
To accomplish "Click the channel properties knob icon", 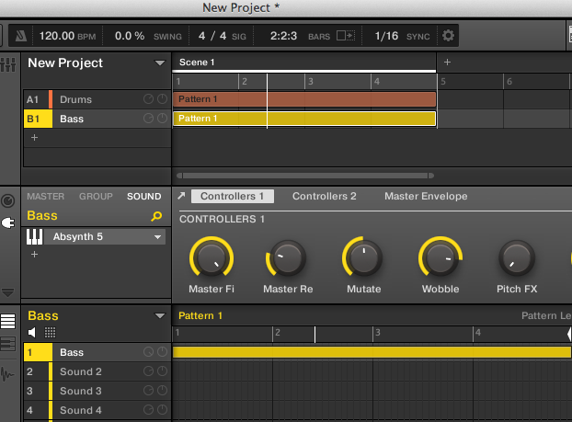I will point(8,201).
